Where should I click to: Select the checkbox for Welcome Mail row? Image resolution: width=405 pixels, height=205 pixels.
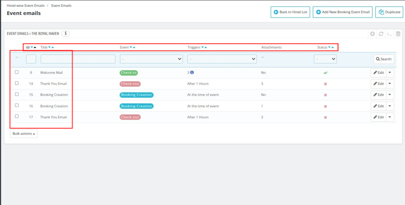coord(17,72)
